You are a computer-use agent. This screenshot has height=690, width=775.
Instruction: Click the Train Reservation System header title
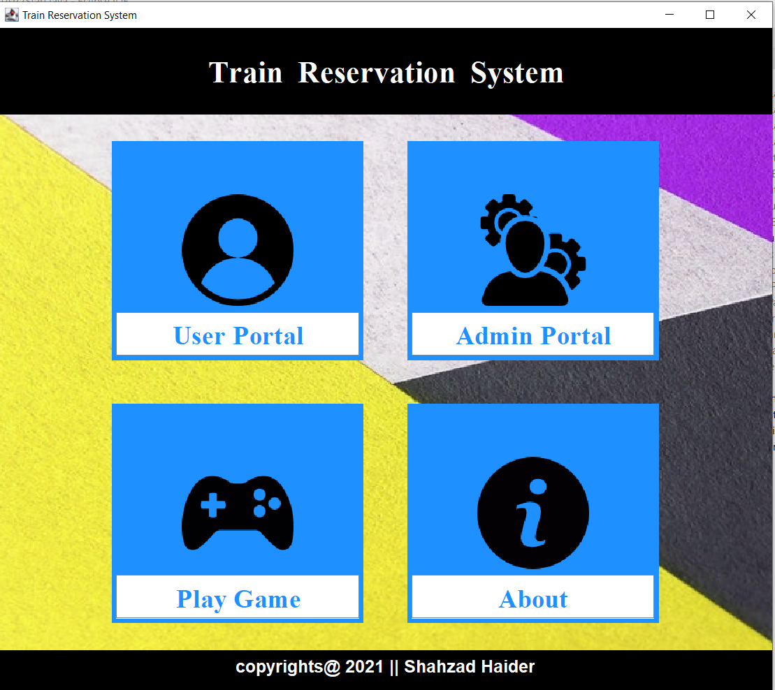(386, 73)
